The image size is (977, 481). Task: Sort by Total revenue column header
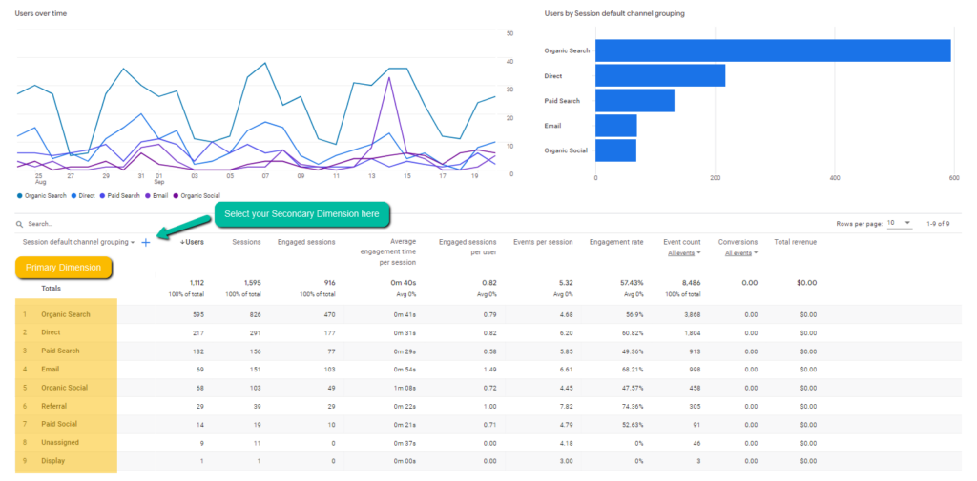pyautogui.click(x=795, y=242)
